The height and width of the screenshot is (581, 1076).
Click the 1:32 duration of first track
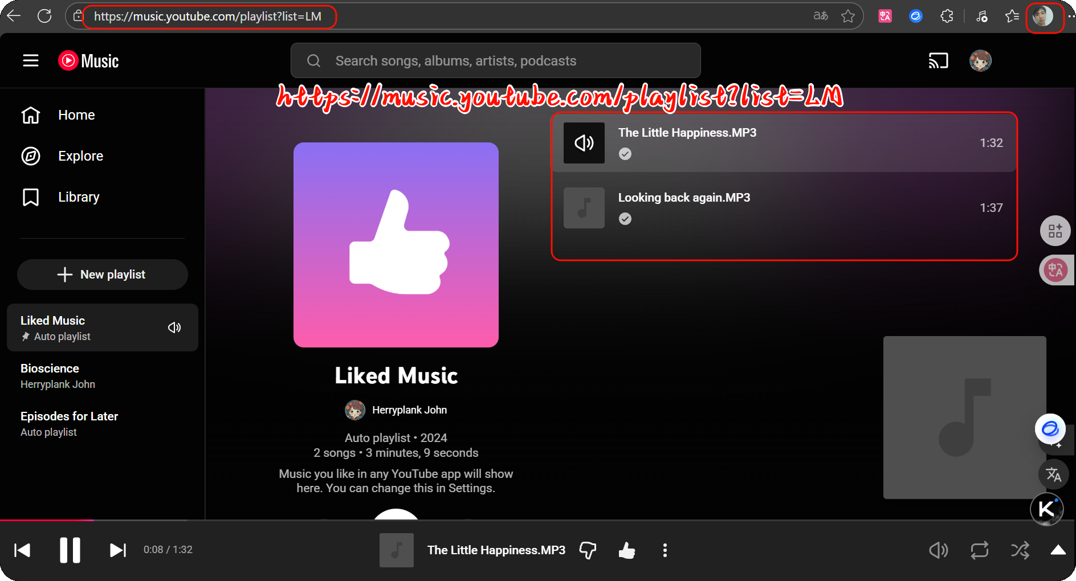[991, 143]
